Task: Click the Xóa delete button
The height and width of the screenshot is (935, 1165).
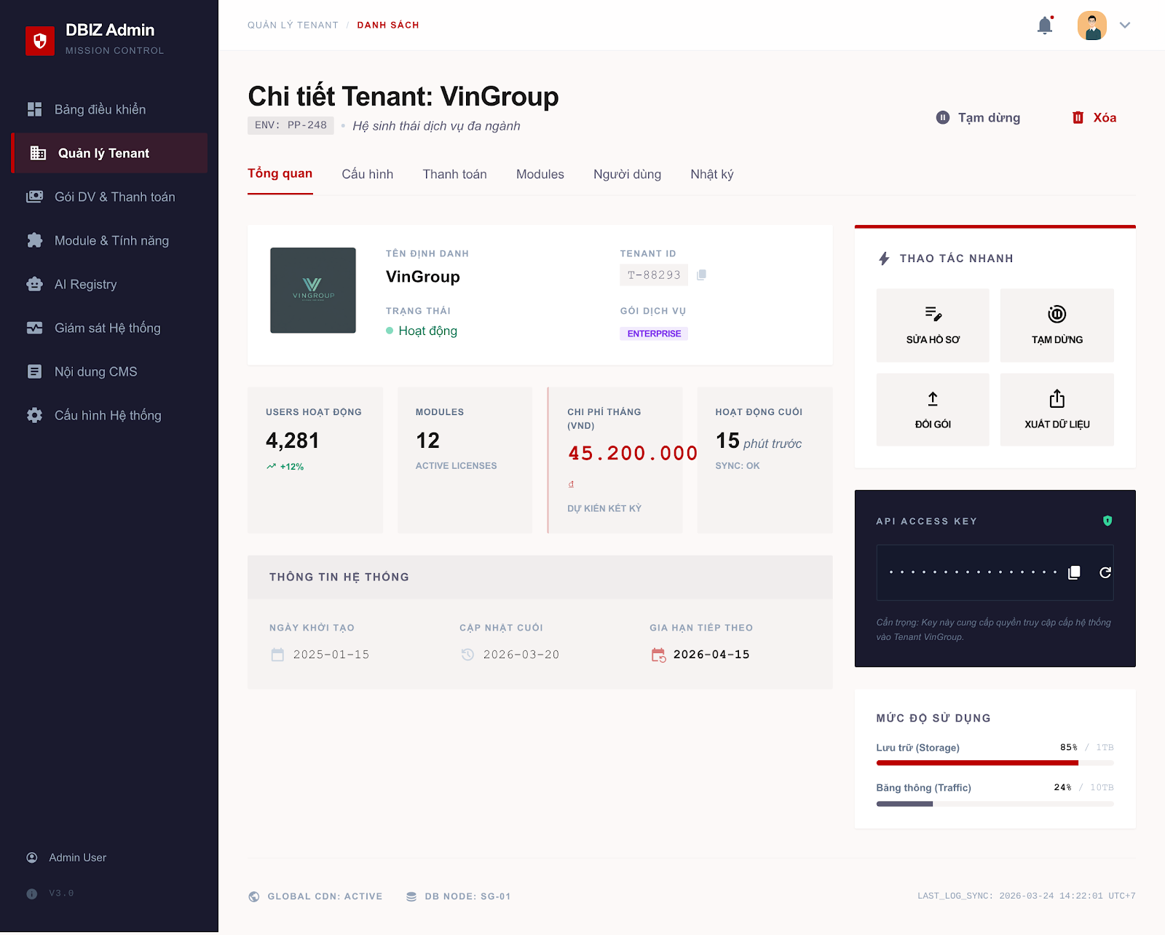Action: coord(1094,117)
